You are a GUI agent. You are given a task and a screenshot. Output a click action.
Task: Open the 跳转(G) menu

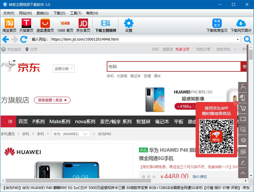(x=43, y=13)
